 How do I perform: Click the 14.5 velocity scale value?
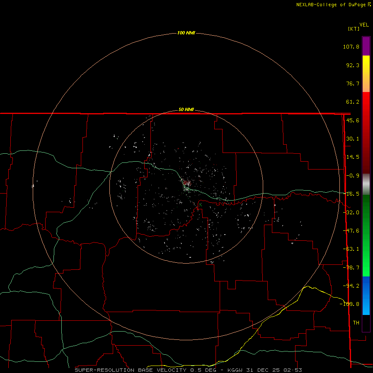click(353, 157)
